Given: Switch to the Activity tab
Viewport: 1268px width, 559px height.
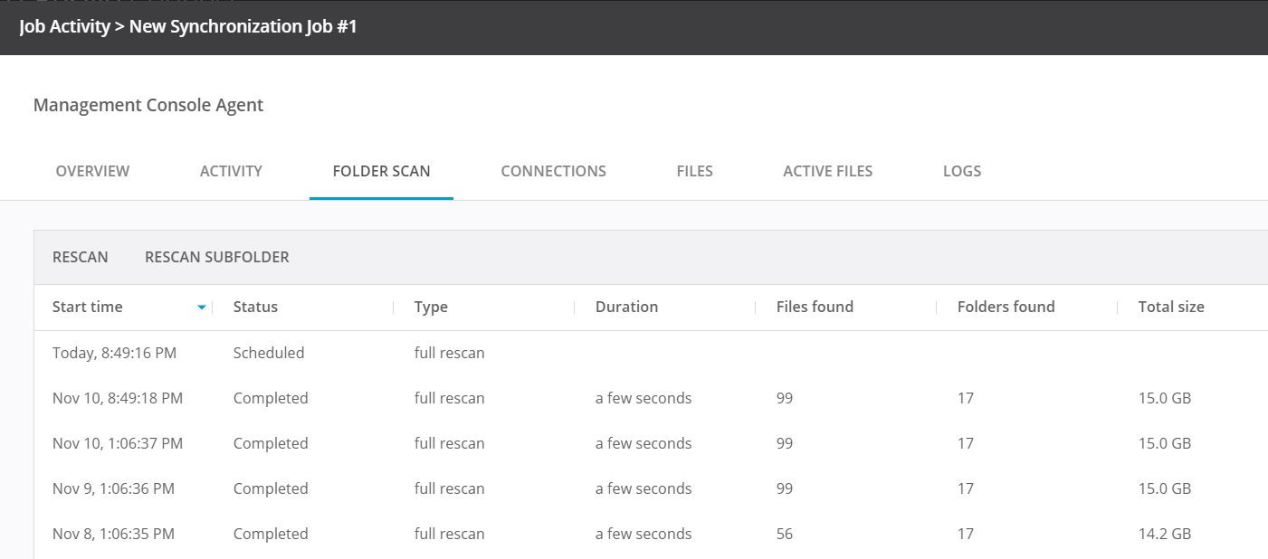Looking at the screenshot, I should [231, 171].
